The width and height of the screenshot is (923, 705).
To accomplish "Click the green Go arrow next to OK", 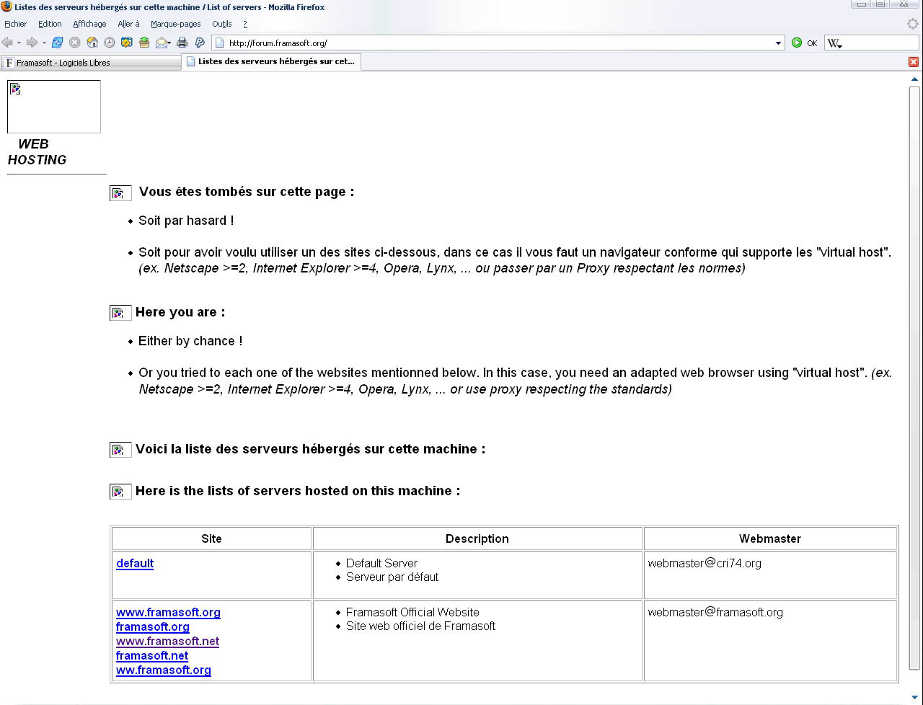I will (x=797, y=43).
